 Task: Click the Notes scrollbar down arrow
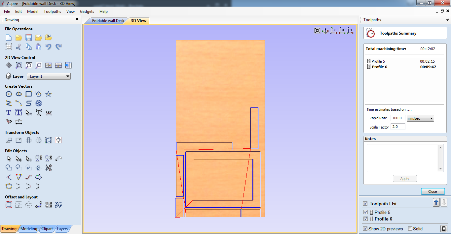tap(440, 169)
